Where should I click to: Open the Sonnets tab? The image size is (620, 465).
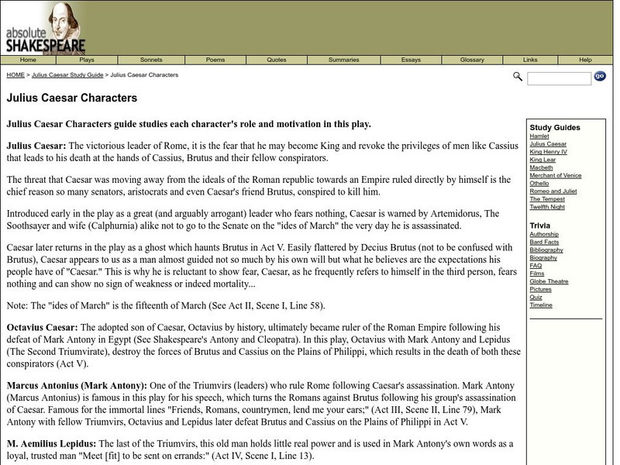pos(151,58)
